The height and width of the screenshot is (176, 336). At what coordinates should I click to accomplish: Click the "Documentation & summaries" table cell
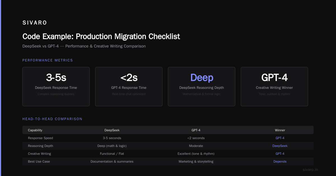pyautogui.click(x=112, y=161)
